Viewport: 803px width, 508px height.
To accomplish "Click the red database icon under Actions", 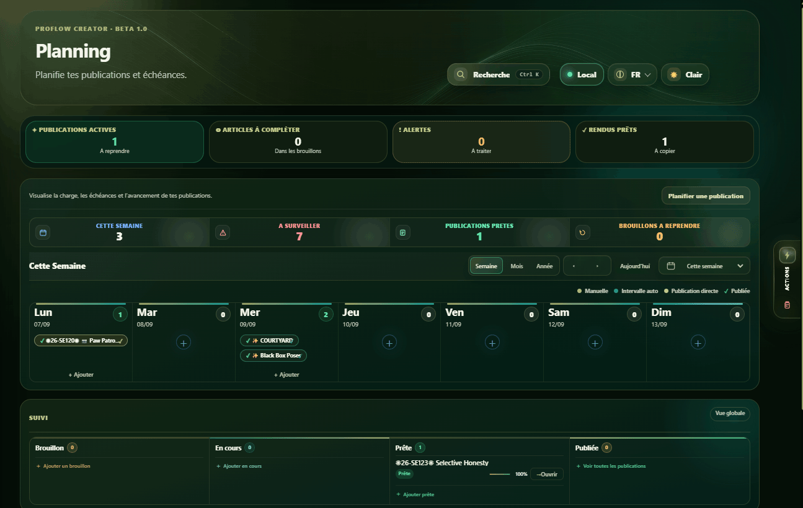I will coord(787,305).
